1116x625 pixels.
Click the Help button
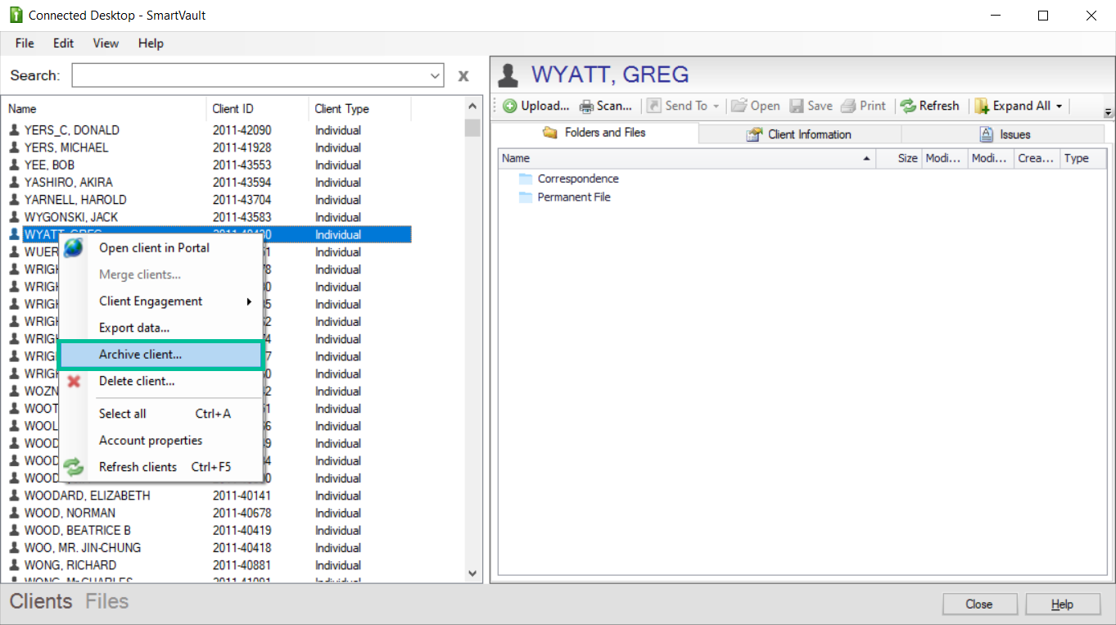coord(1063,604)
